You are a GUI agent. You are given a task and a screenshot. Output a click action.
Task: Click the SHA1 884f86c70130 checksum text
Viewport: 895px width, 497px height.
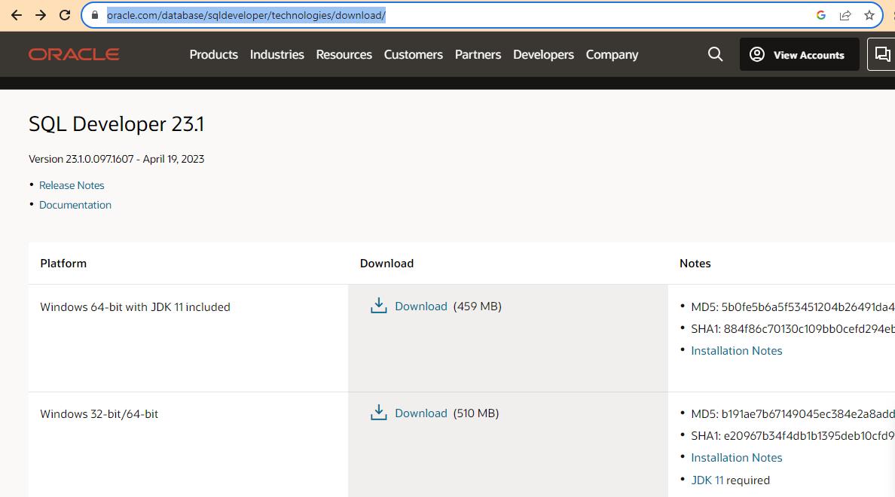(793, 329)
